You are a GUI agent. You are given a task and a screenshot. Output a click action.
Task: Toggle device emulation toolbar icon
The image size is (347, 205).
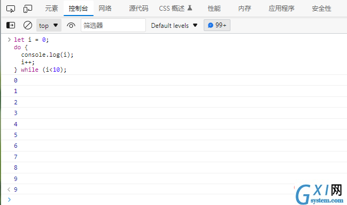28,9
